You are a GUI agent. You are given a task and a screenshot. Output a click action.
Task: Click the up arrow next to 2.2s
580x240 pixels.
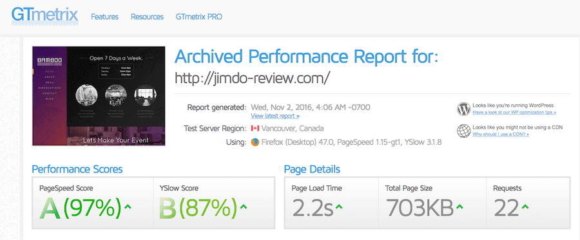click(338, 207)
